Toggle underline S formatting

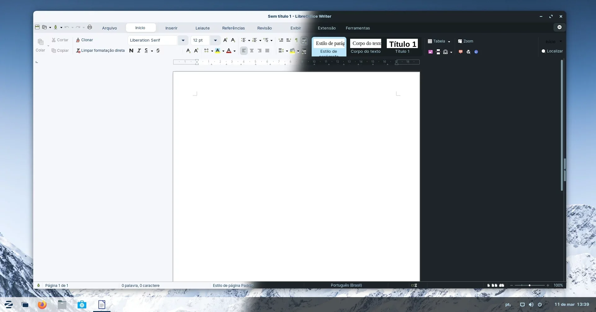coord(146,51)
